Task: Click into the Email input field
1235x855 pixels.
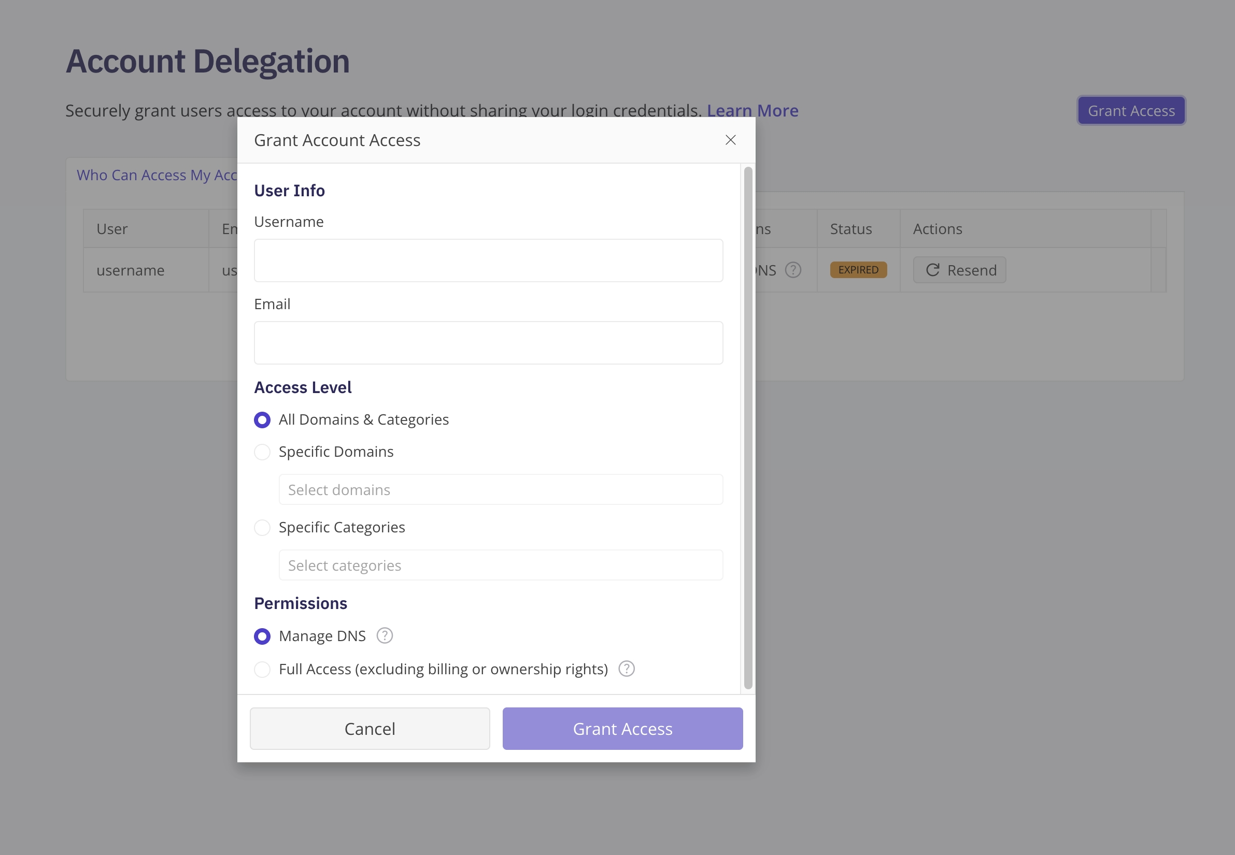Action: click(488, 343)
